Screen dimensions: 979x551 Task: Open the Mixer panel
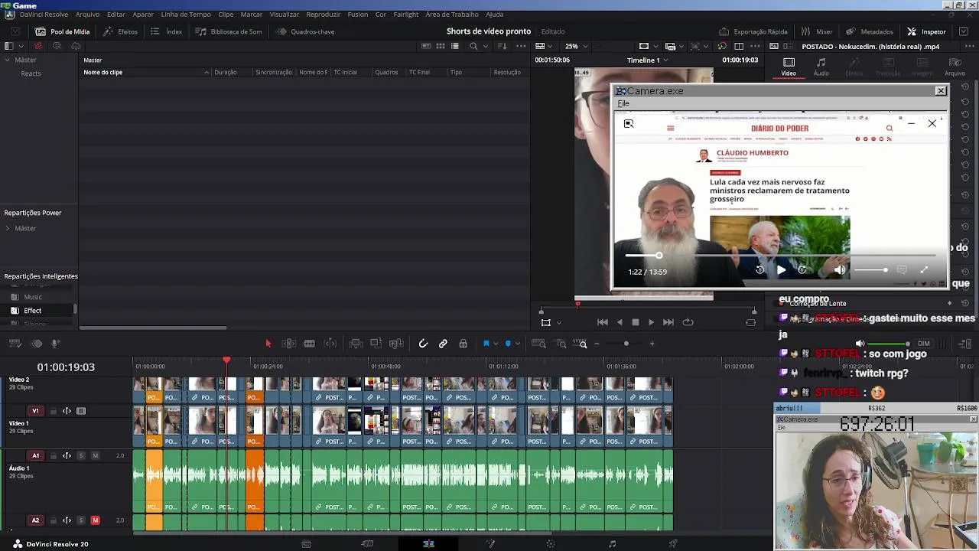coord(817,31)
